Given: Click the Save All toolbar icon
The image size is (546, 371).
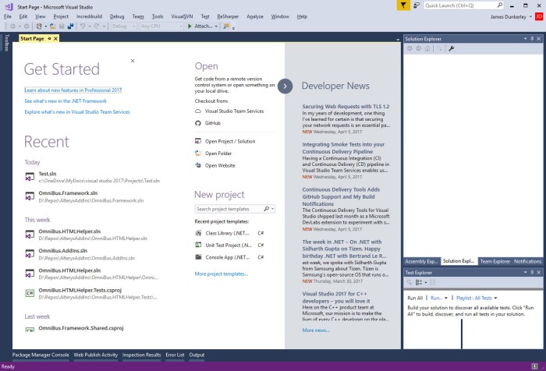Looking at the screenshot, I should coord(71,26).
